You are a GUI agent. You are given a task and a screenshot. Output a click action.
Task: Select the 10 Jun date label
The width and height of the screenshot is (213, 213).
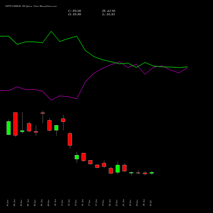tap(55, 203)
